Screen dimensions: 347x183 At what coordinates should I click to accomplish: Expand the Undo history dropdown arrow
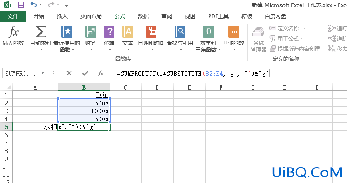click(x=41, y=5)
